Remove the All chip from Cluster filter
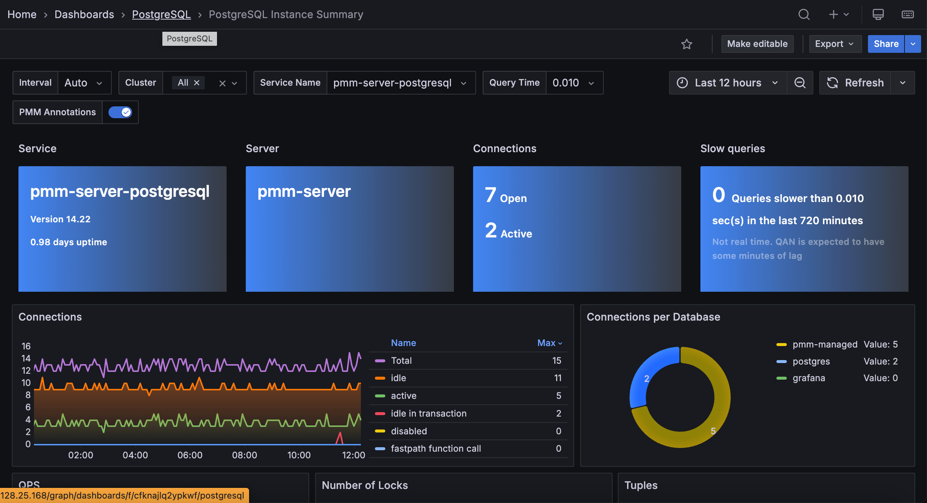This screenshot has width=927, height=503. [x=197, y=83]
